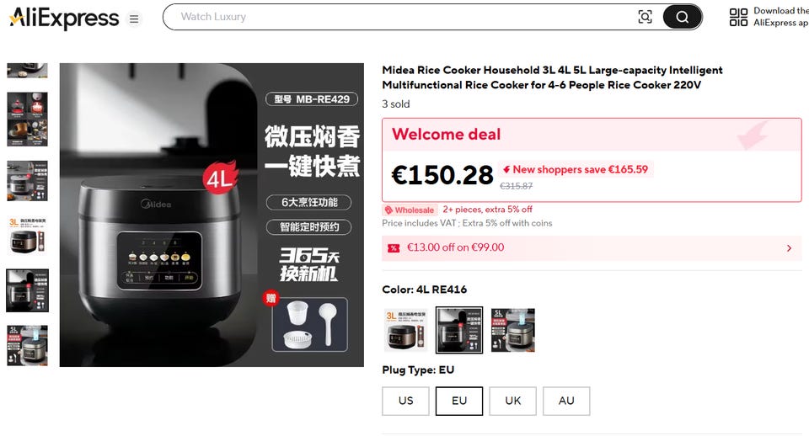The height and width of the screenshot is (436, 809).
Task: Open the hamburger categories menu
Action: [x=134, y=19]
